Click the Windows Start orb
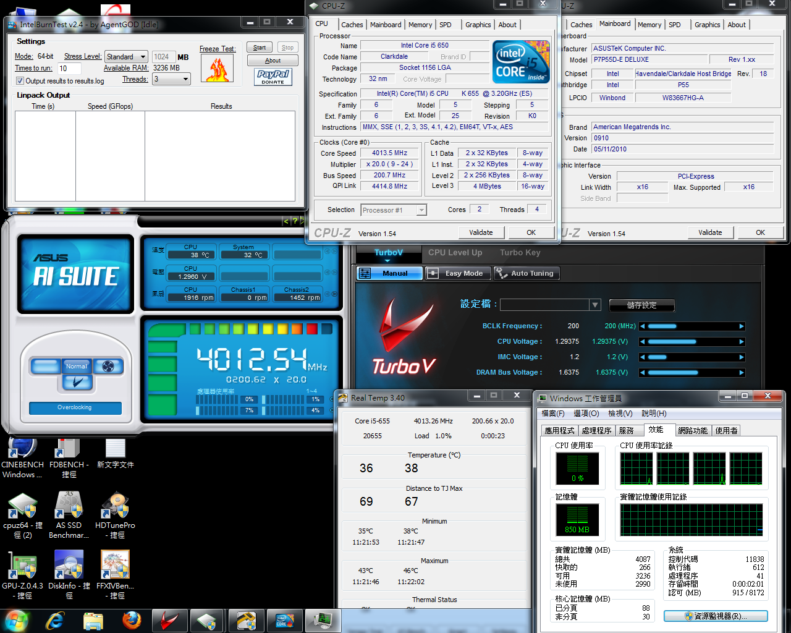 tap(17, 620)
